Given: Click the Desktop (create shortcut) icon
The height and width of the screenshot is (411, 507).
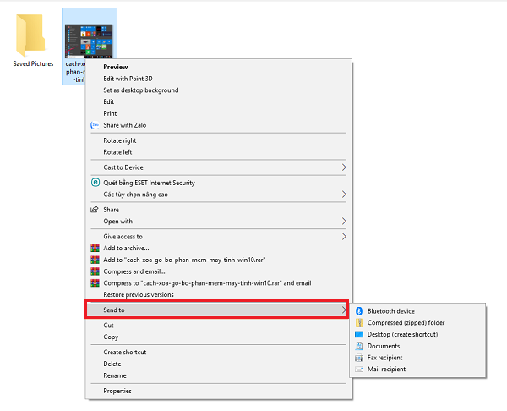Looking at the screenshot, I should tap(360, 334).
